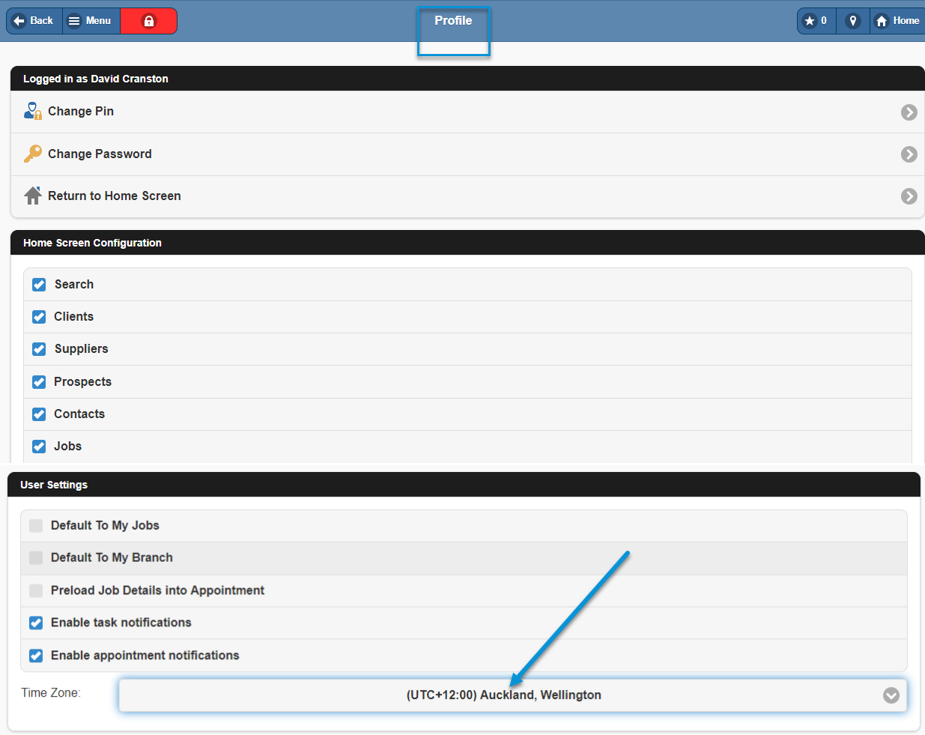The width and height of the screenshot is (925, 735).
Task: Open the Change Password row
Action: tap(467, 154)
